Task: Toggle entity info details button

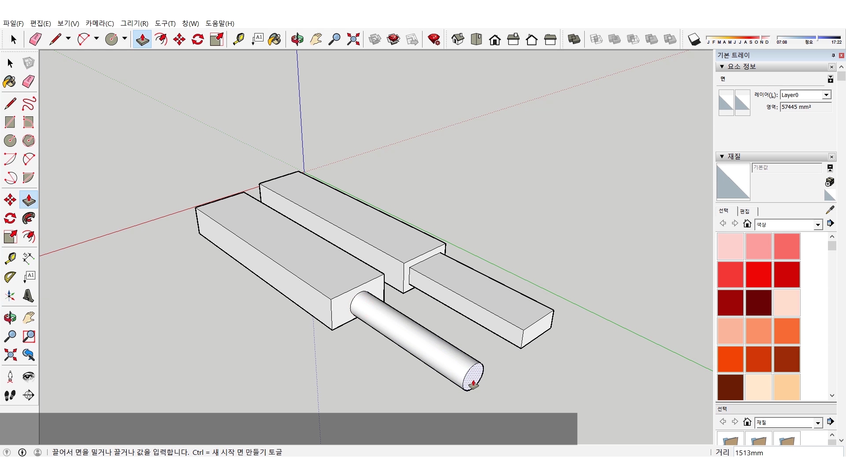Action: 830,79
